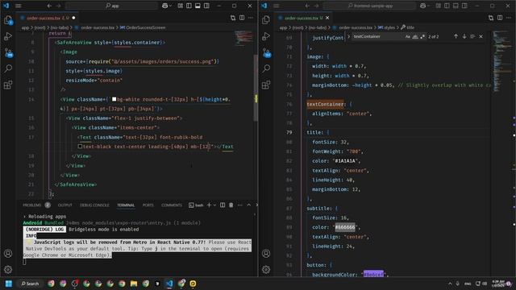Toggle bottom panel in right window

pyautogui.click(x=456, y=6)
